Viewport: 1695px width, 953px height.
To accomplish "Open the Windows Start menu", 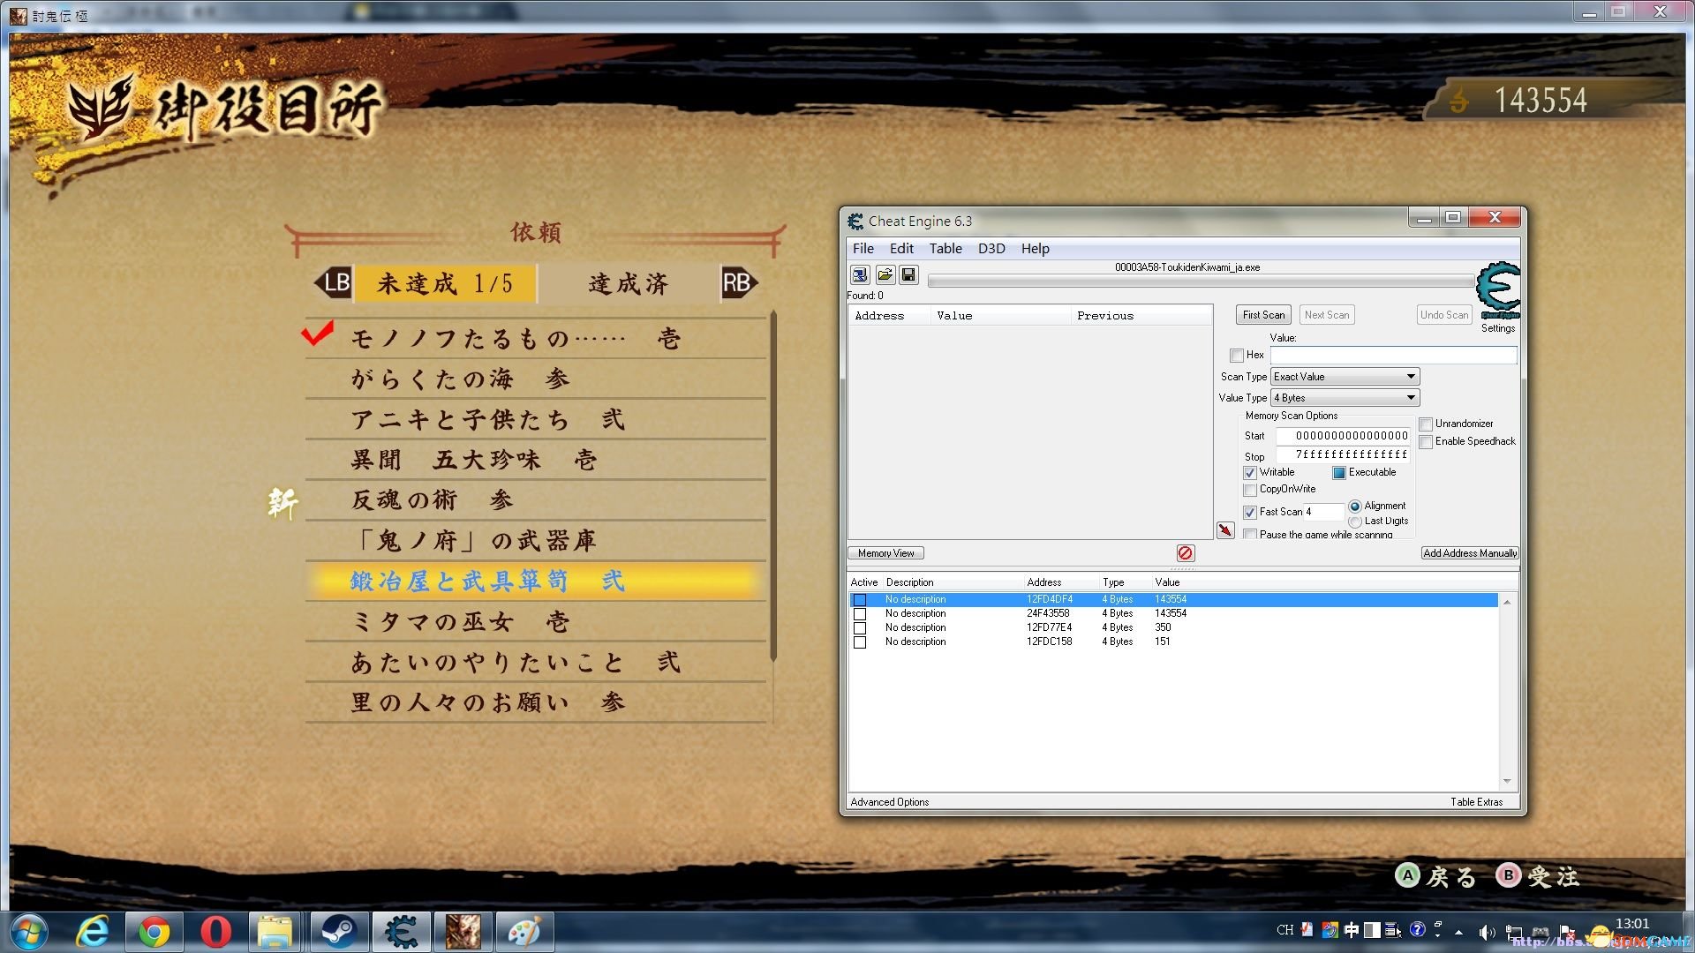I will (29, 932).
